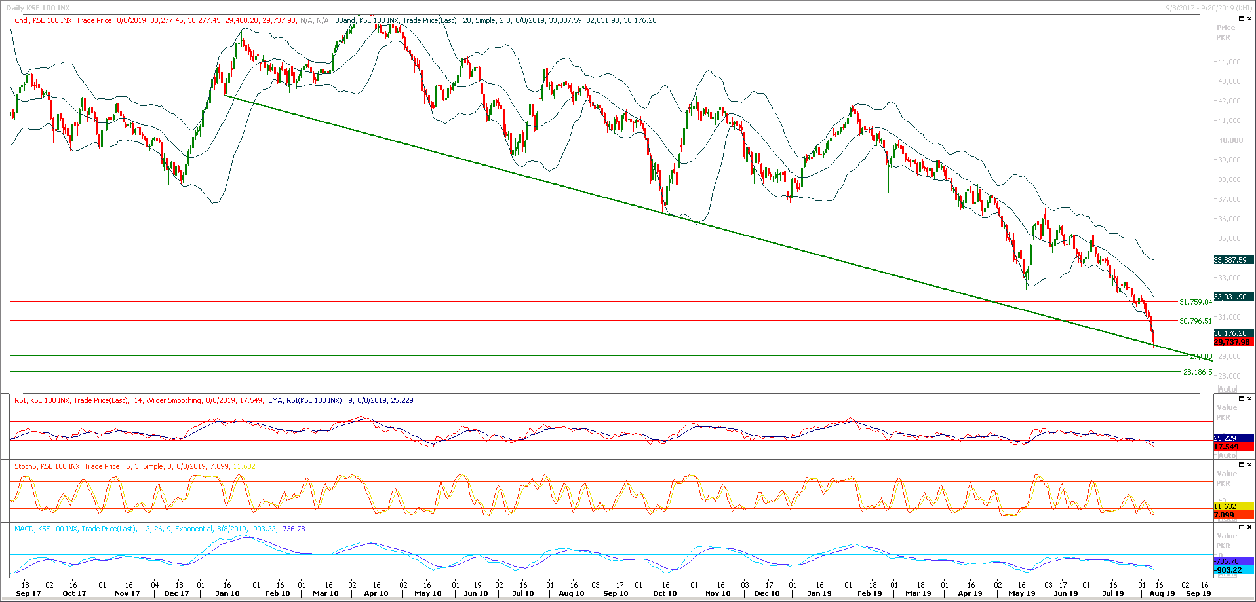The image size is (1256, 602).
Task: Click the MACD signal tag -736.78
Action: click(1233, 561)
